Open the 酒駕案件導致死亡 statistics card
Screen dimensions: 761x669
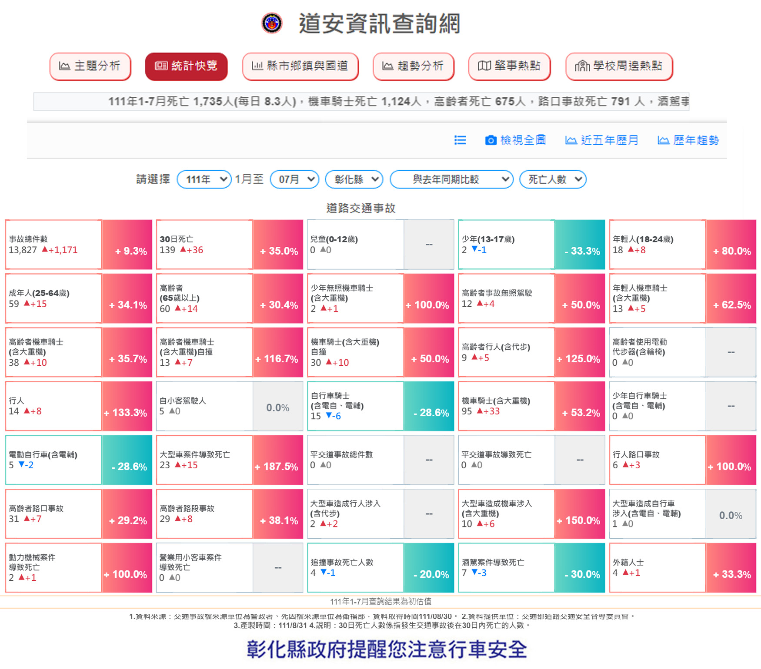[x=506, y=567]
